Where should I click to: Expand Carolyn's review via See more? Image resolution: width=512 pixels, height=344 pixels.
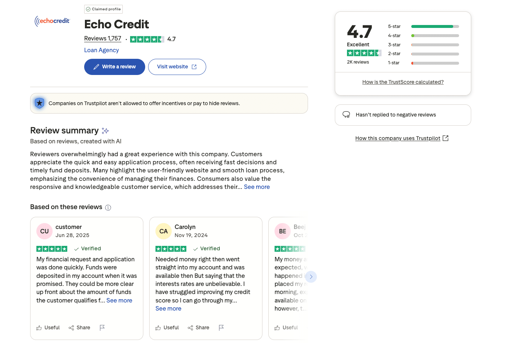168,308
